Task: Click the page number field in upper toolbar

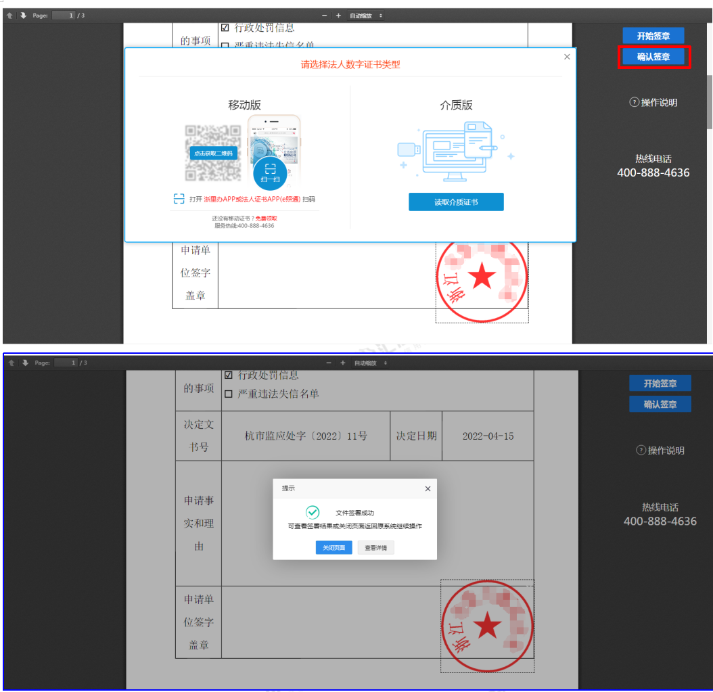Action: (63, 15)
